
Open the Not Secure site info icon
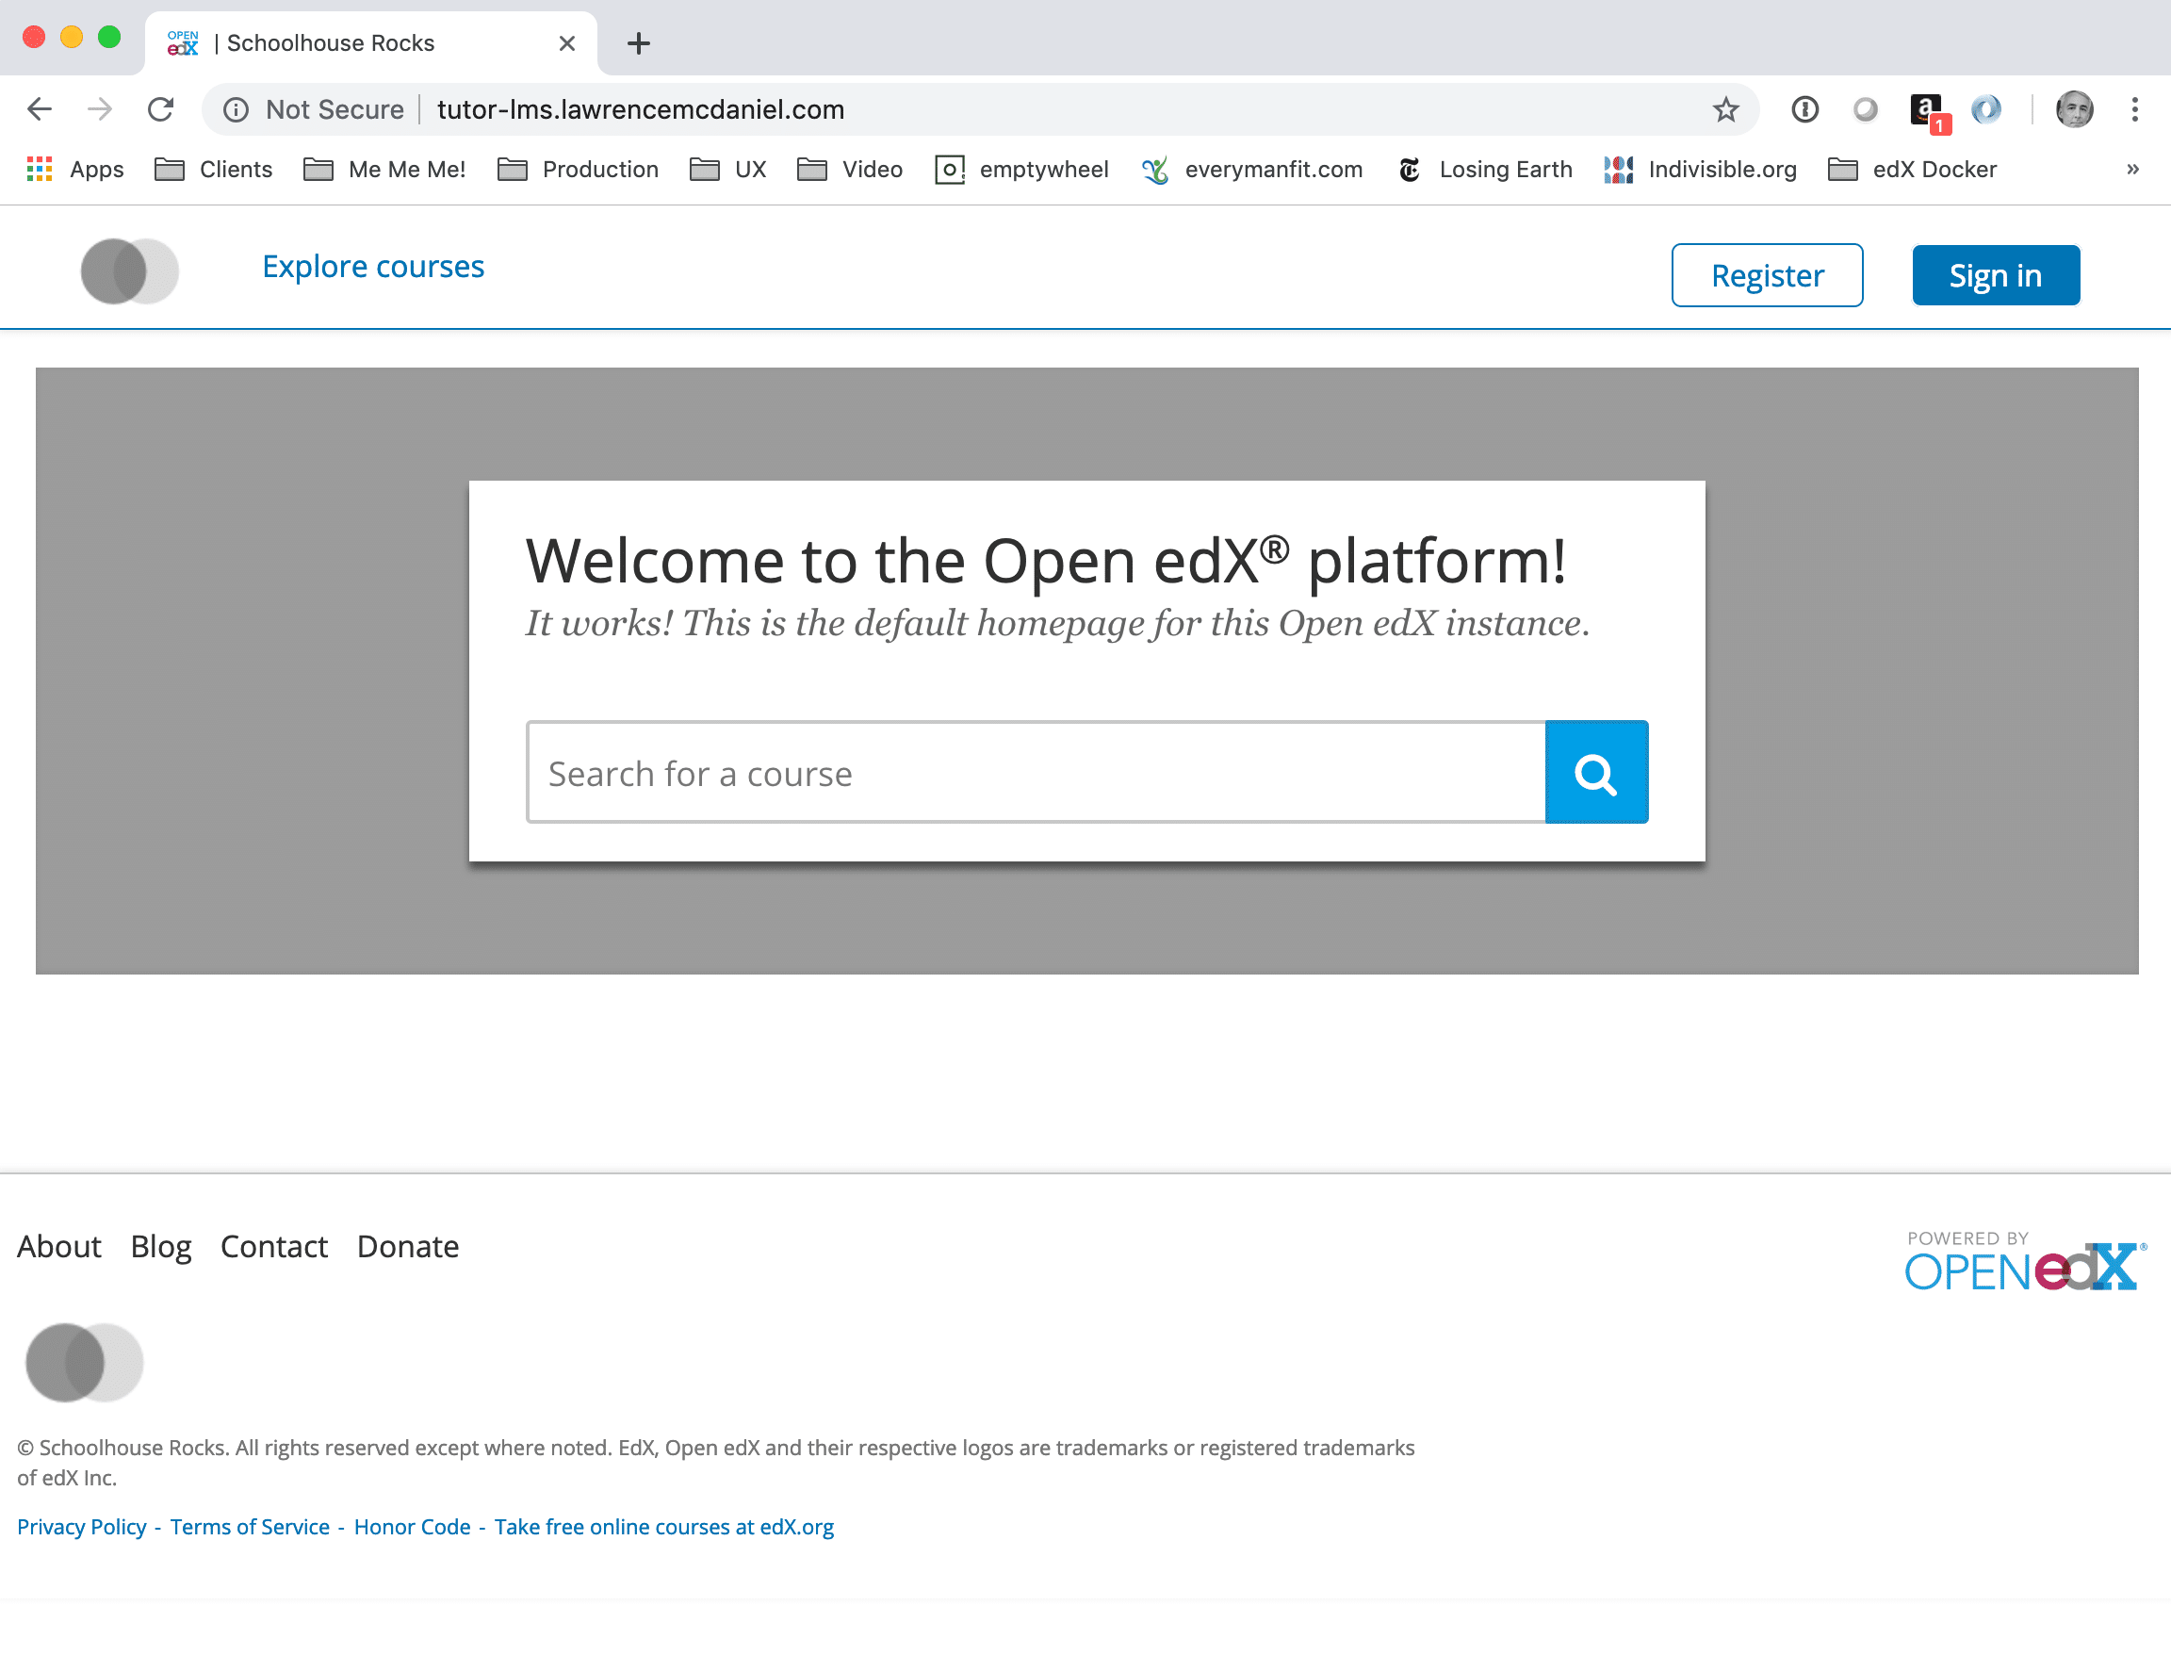click(236, 109)
